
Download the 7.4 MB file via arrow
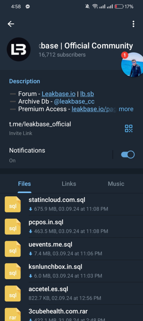pyautogui.click(x=31, y=254)
